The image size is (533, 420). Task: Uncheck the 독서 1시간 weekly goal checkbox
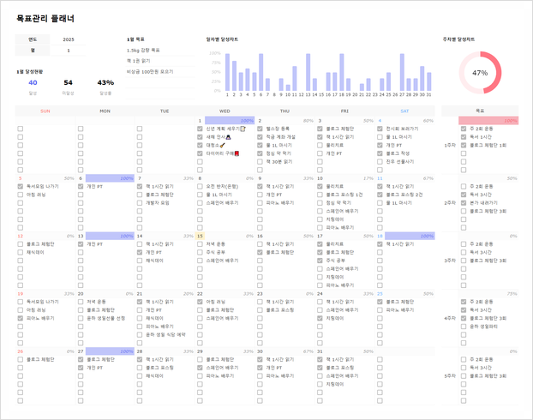464,137
